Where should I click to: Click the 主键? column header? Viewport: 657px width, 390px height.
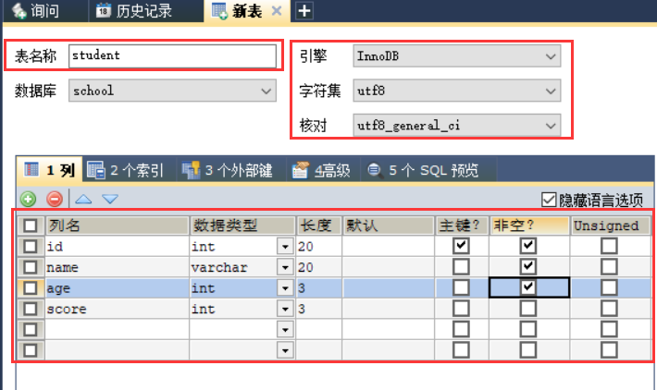coord(462,225)
